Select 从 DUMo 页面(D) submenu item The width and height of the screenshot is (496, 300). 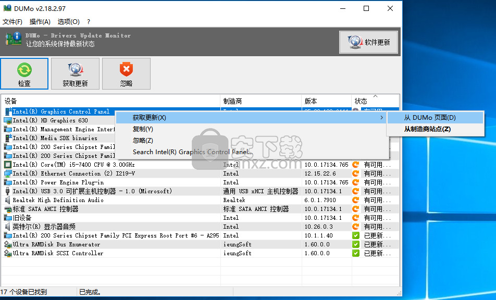(436, 118)
